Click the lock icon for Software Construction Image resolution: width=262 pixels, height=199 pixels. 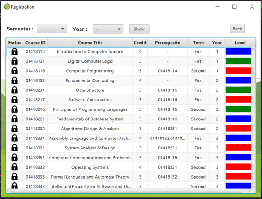[x=15, y=99]
